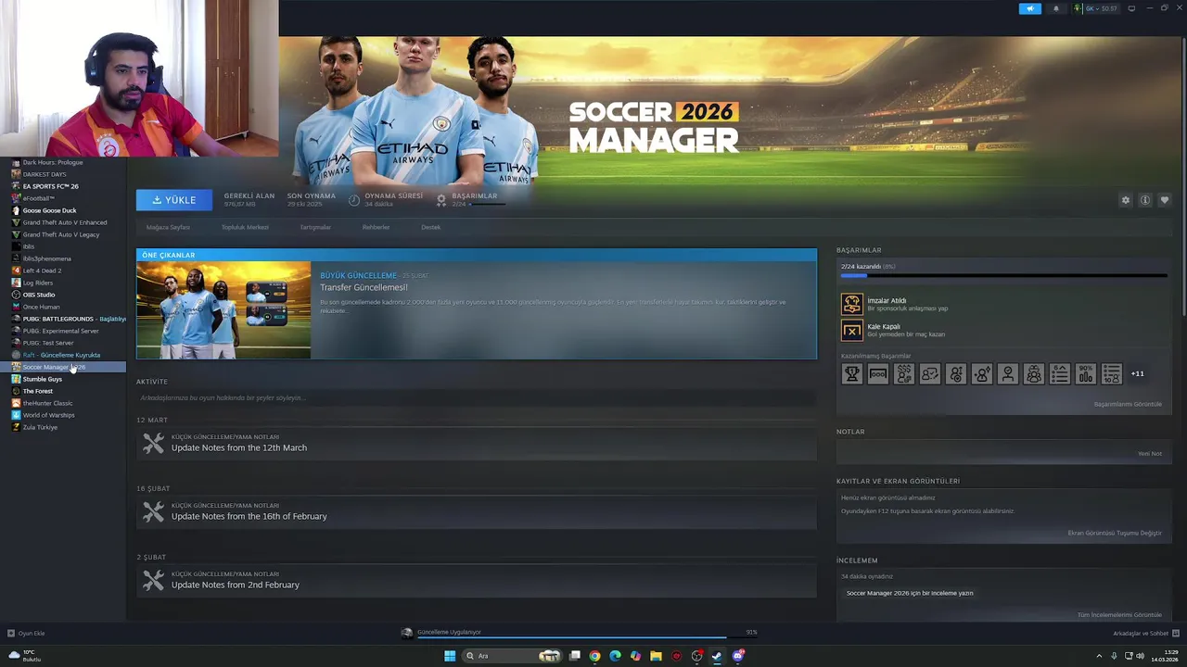This screenshot has height=667, width=1187.
Task: Click the BAŞARIMLAR 2/24 header stat
Action: tap(471, 199)
